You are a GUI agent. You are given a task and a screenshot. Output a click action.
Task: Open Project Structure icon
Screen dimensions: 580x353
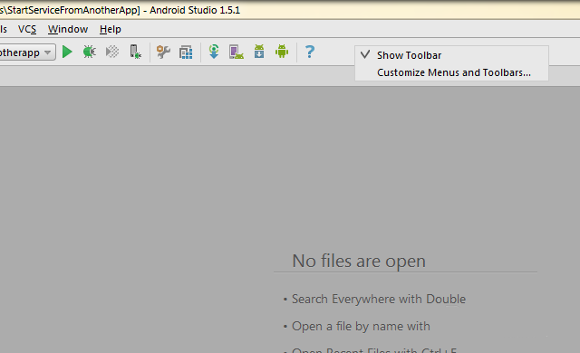click(186, 52)
